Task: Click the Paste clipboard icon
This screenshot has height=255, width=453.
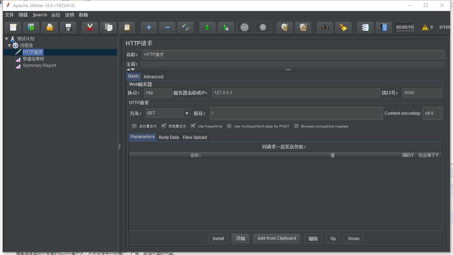Action: click(x=127, y=27)
